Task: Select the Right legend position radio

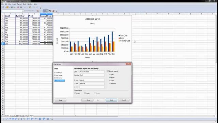Action: tap(110, 78)
